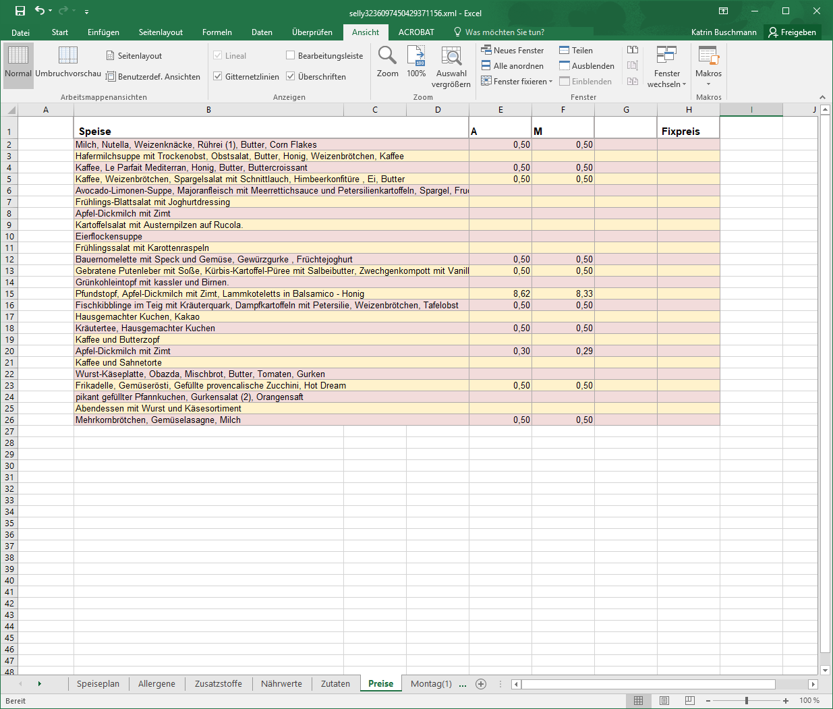Click the Zoom magnifier icon
Image resolution: width=833 pixels, height=709 pixels.
click(x=387, y=55)
